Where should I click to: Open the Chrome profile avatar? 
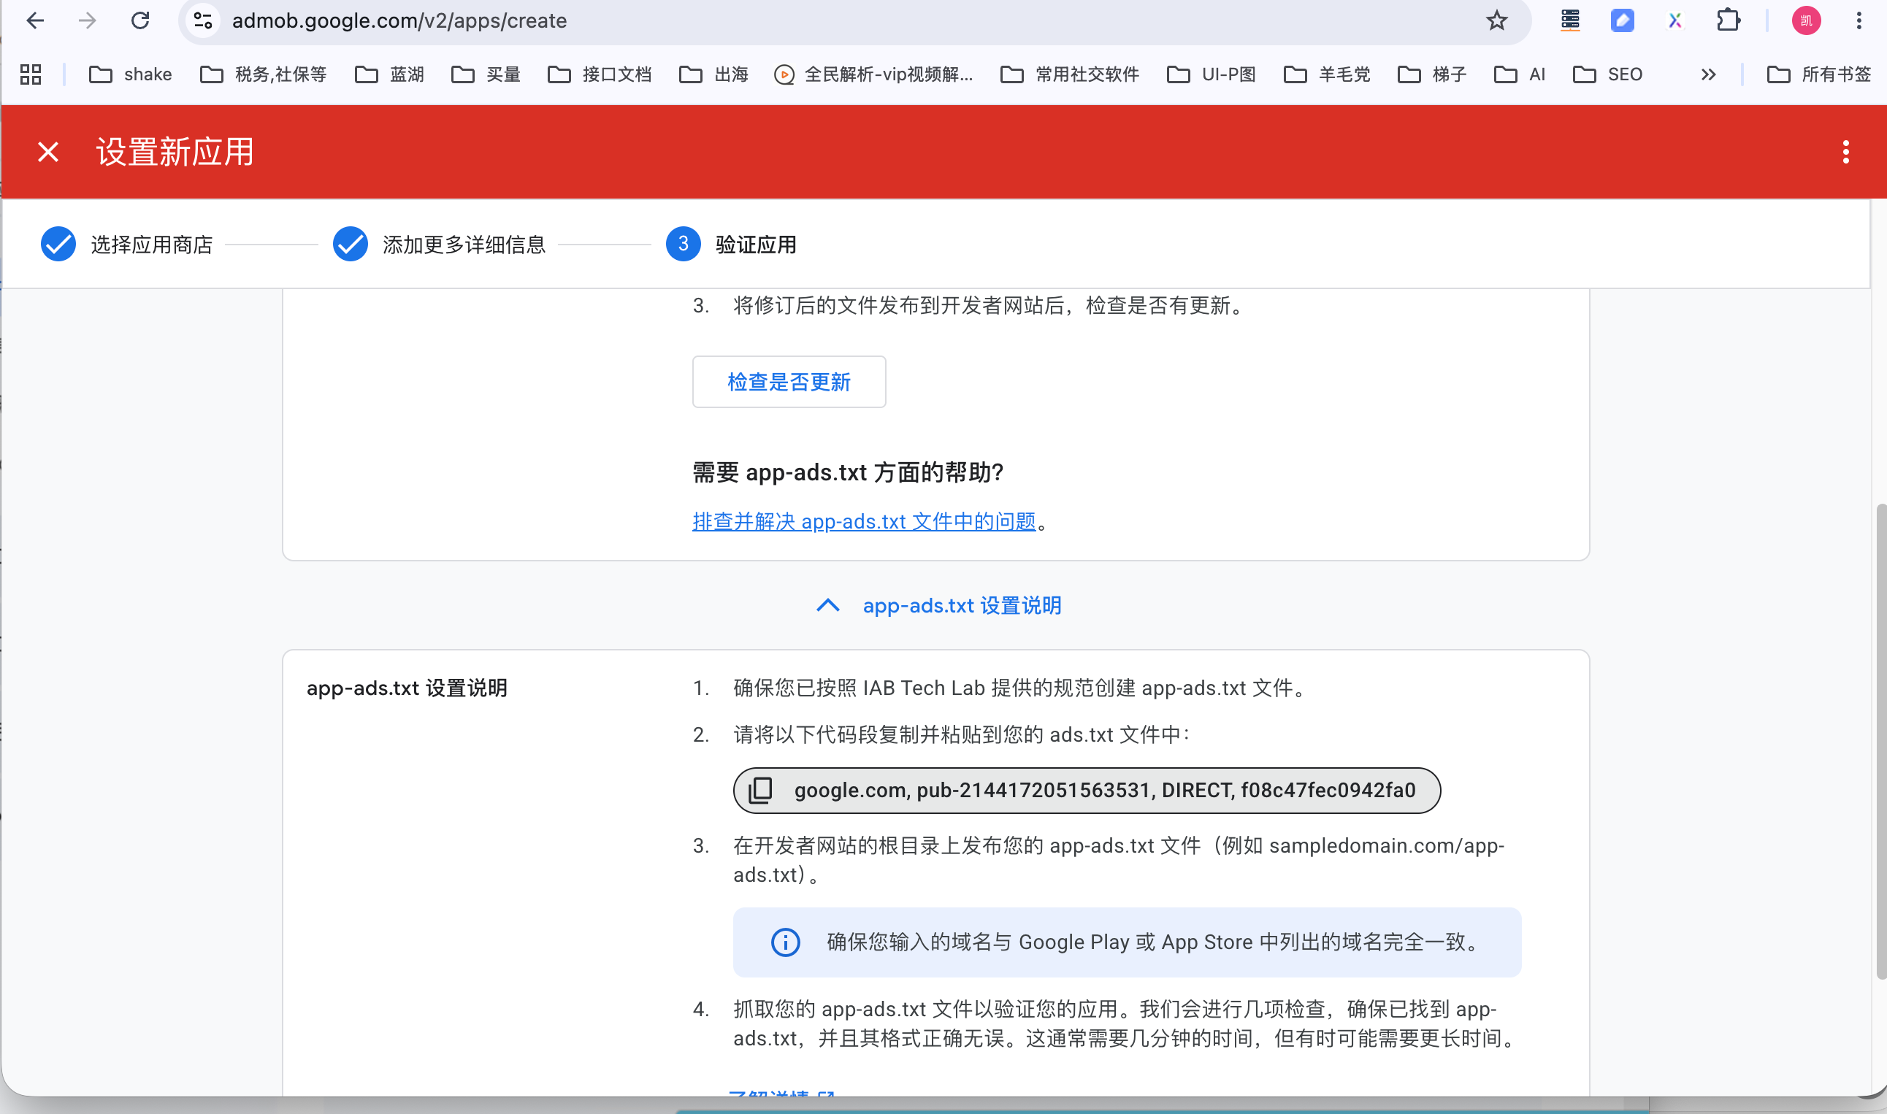(1806, 20)
